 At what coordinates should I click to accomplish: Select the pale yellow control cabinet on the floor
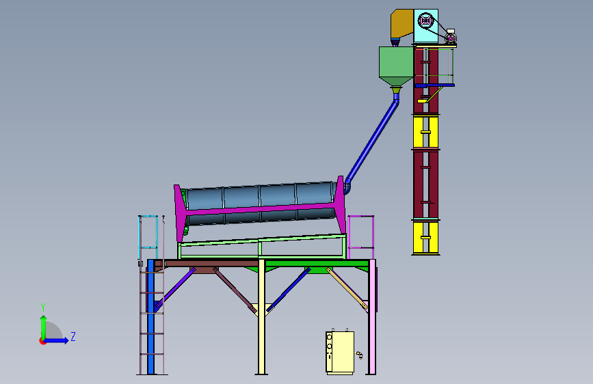coord(340,353)
